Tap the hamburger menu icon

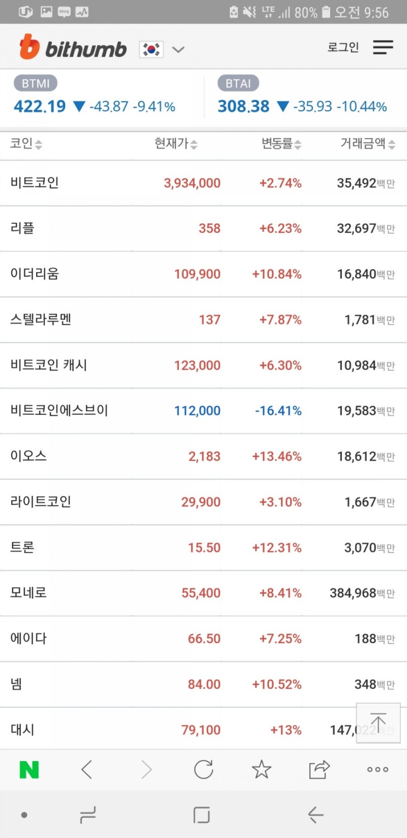[383, 47]
